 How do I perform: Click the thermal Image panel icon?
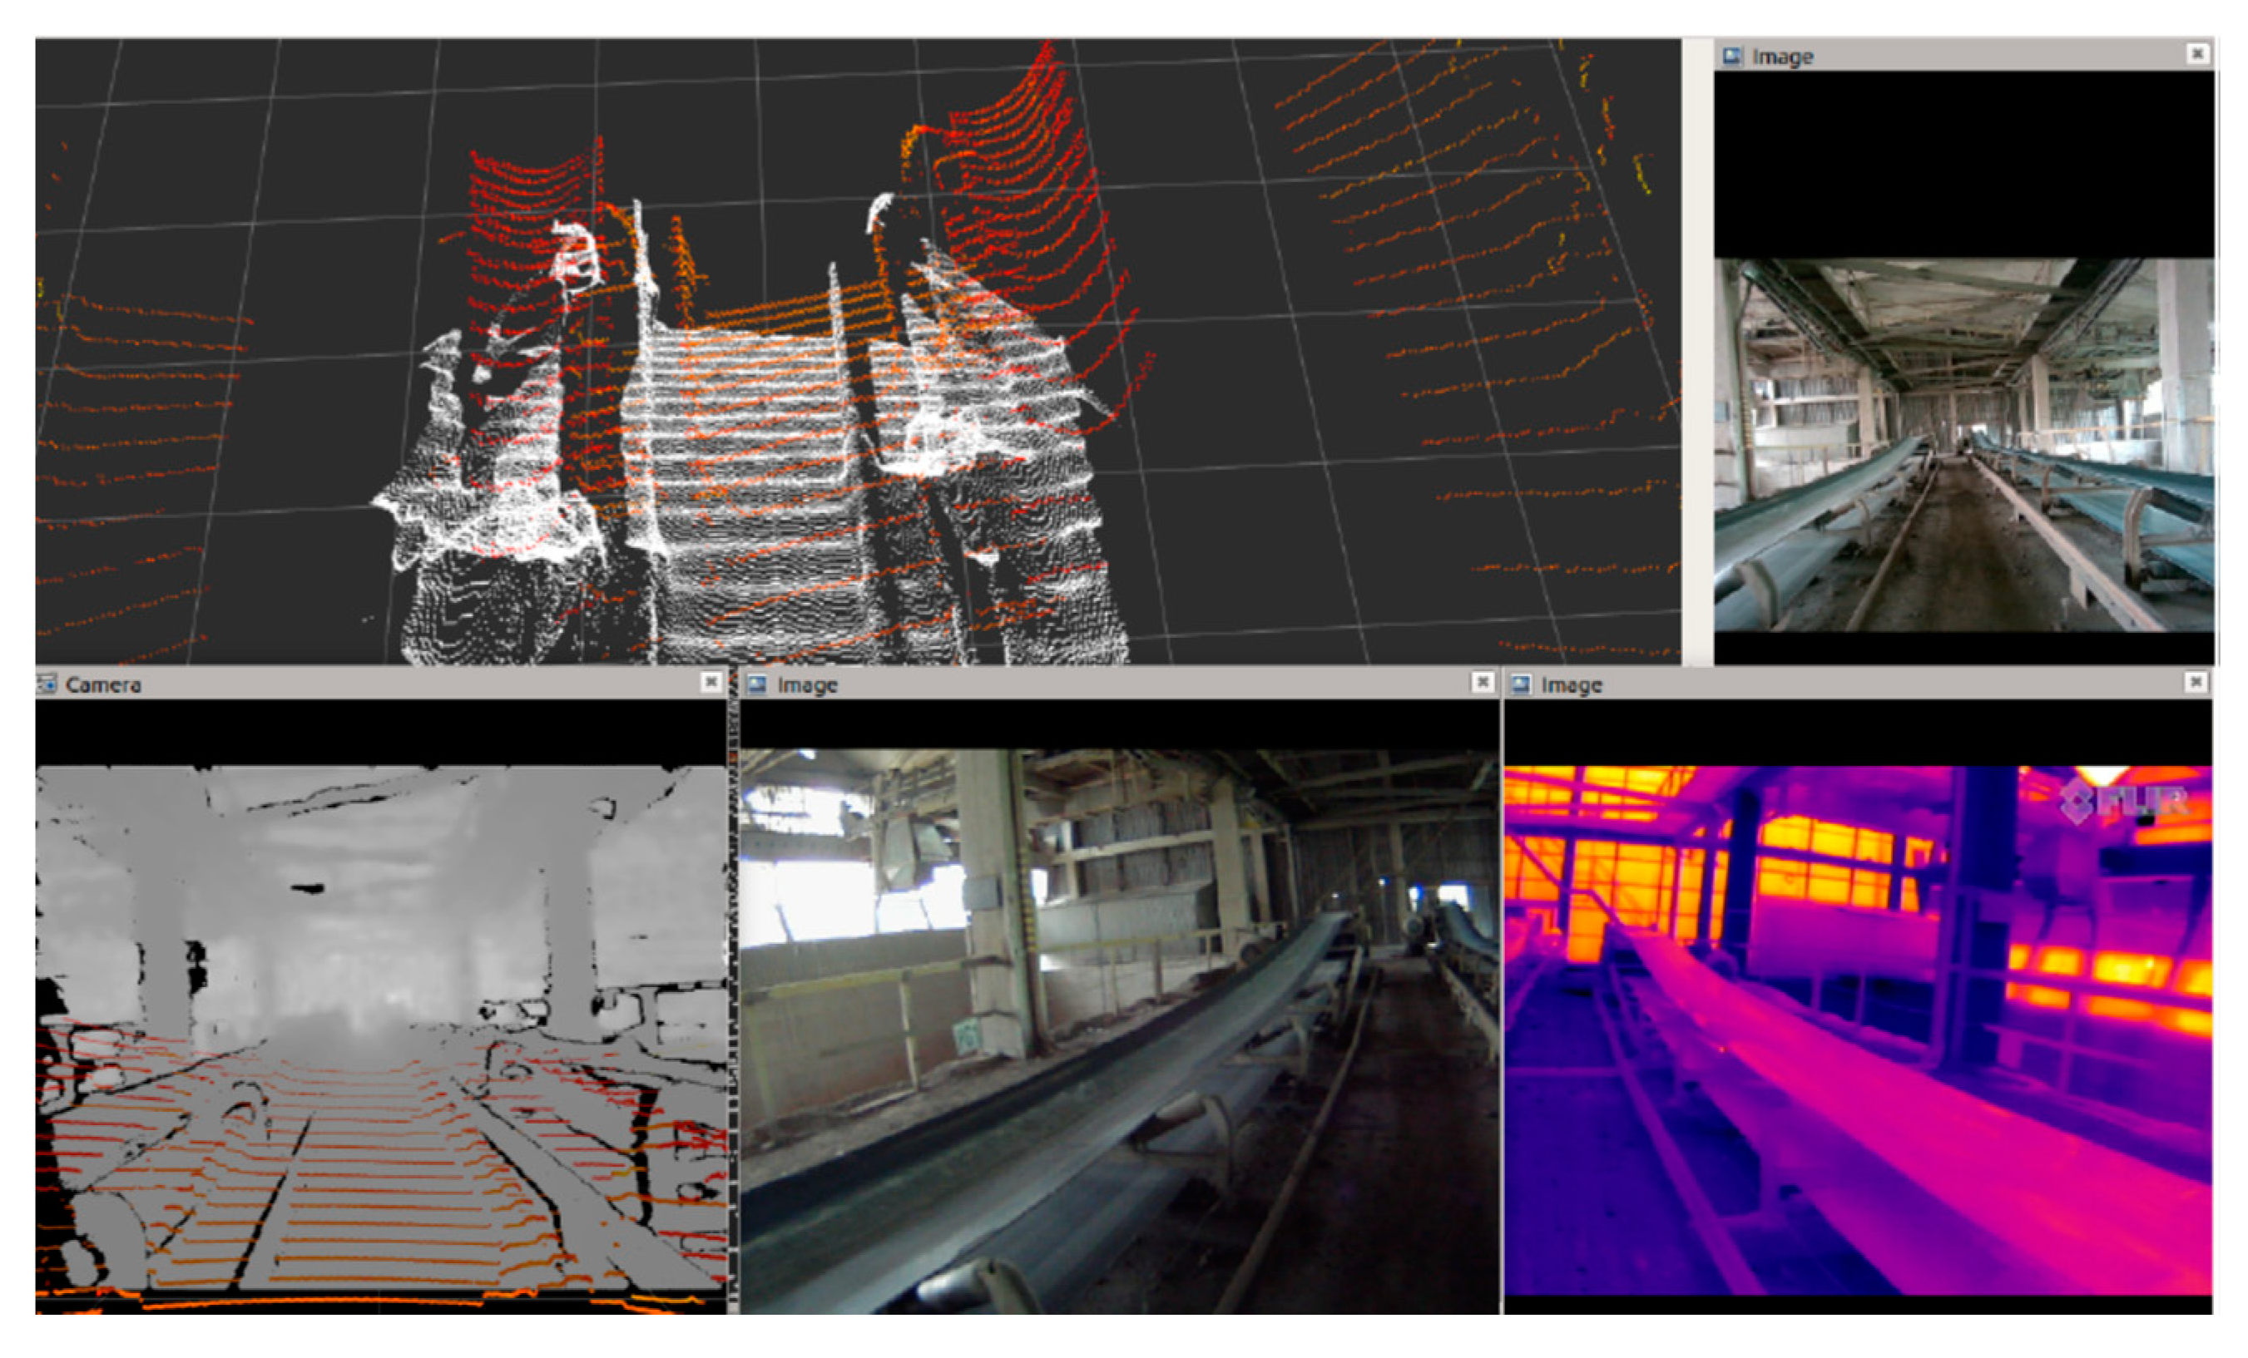tap(1521, 684)
